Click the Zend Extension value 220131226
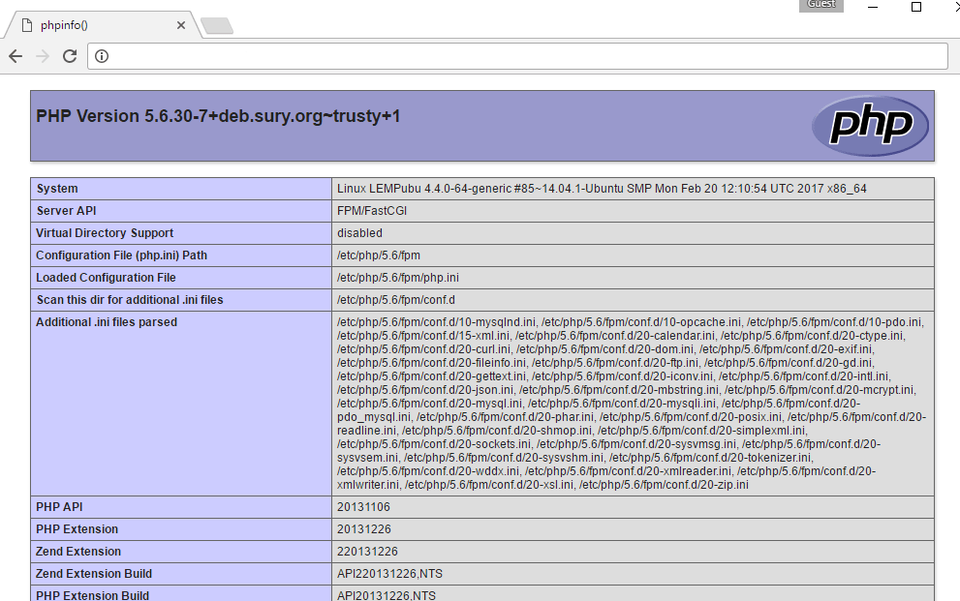This screenshot has width=960, height=601. click(367, 552)
